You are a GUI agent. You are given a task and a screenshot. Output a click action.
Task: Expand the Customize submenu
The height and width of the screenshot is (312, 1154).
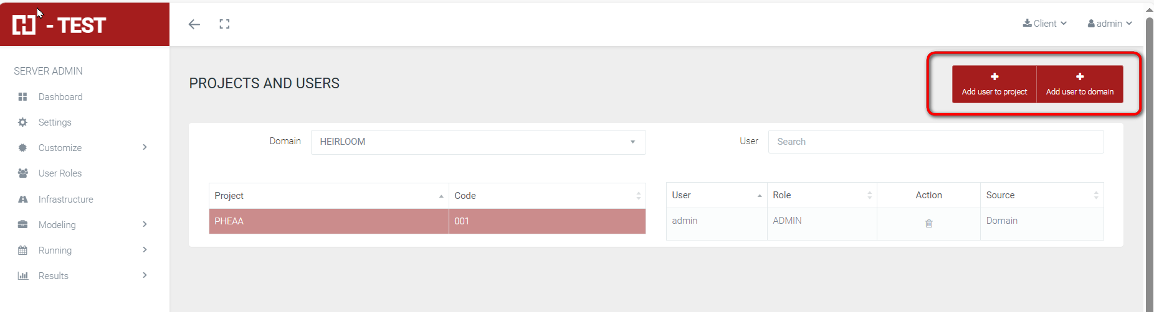point(145,148)
